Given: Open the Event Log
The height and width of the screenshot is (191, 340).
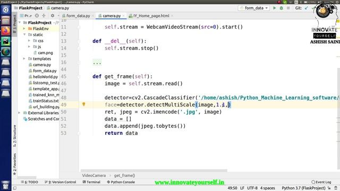Looking at the screenshot, I should click(x=321, y=182).
